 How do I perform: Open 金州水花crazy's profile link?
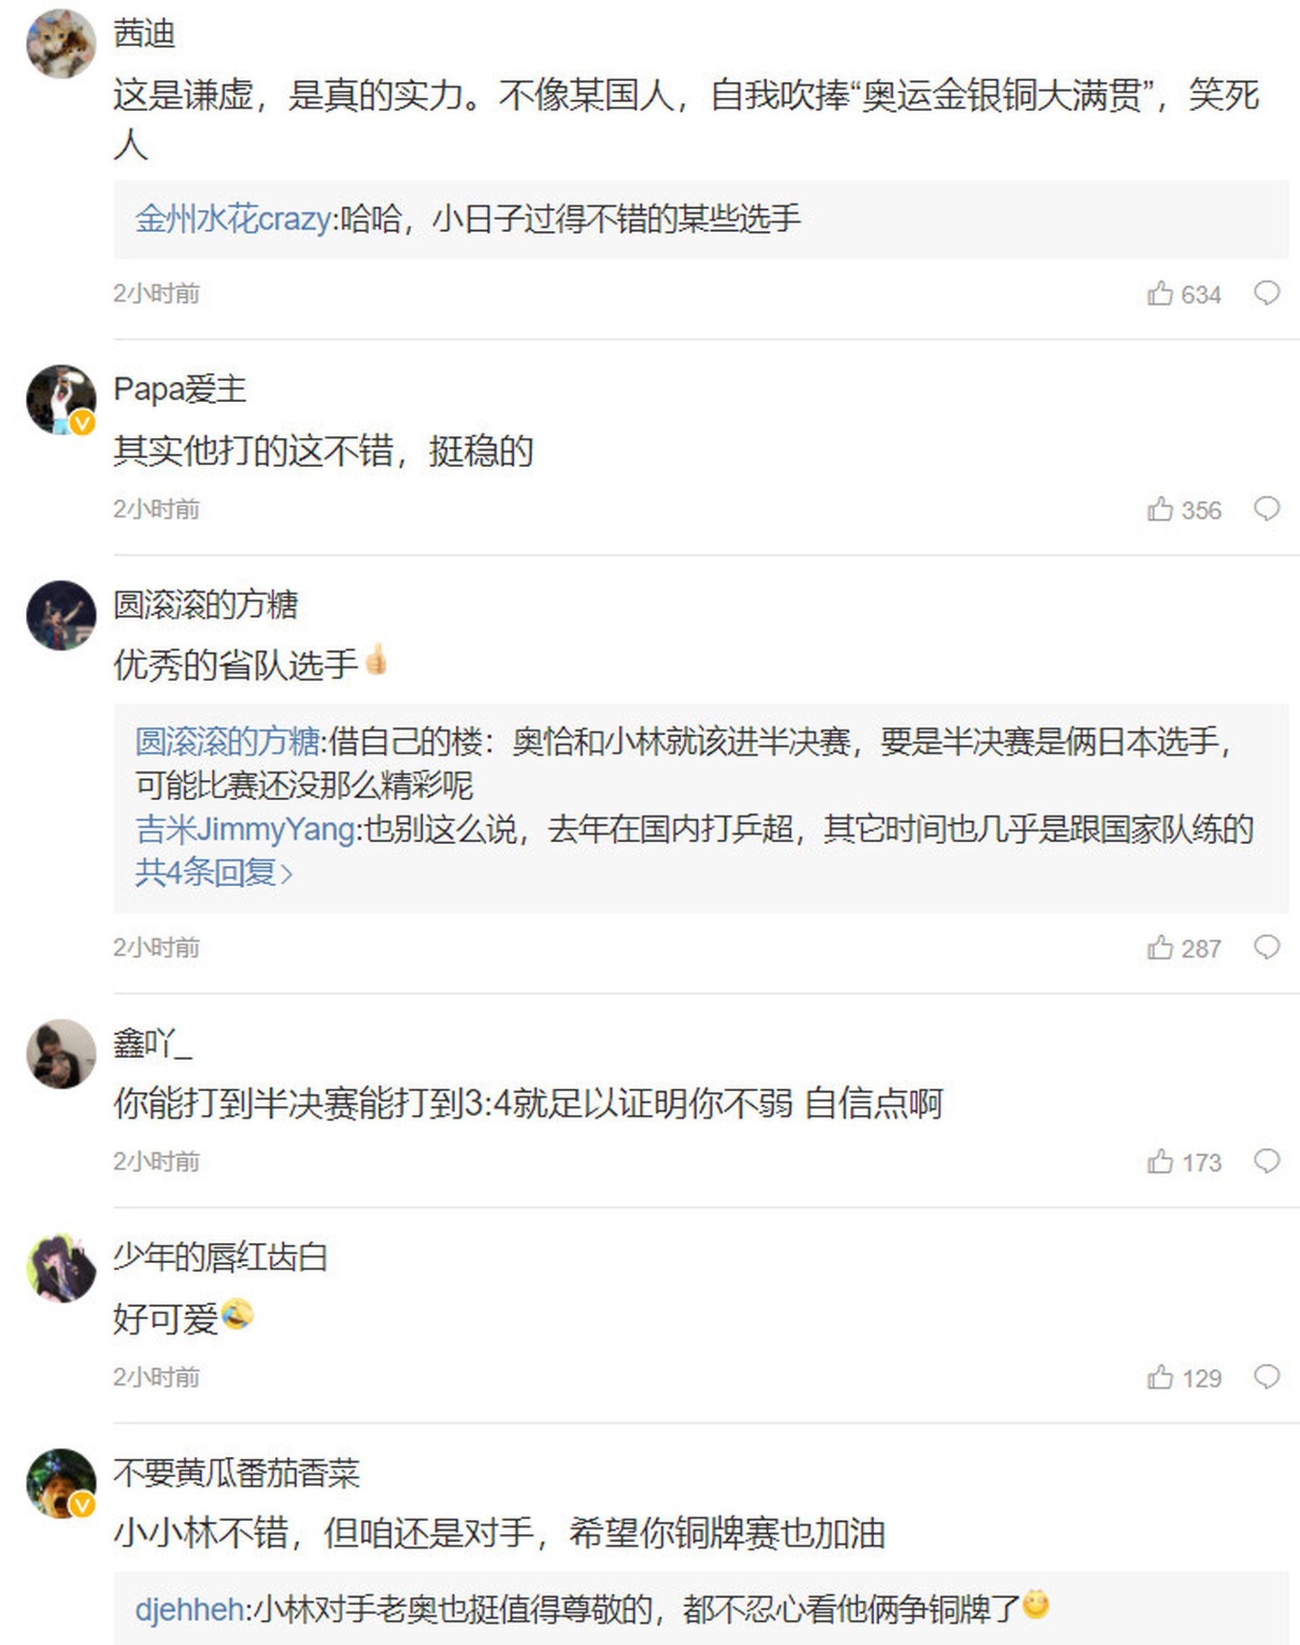coord(234,219)
